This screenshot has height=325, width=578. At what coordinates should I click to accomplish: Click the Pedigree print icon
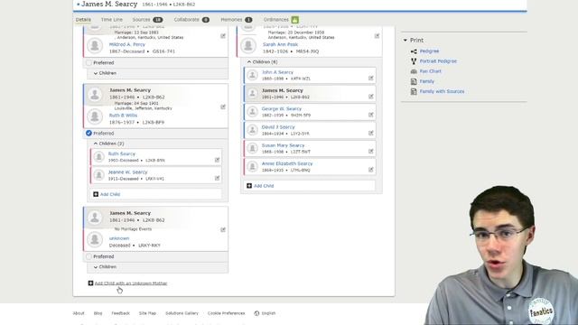click(x=414, y=51)
